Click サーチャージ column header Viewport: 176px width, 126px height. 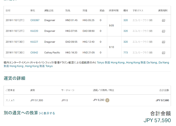[68, 90]
